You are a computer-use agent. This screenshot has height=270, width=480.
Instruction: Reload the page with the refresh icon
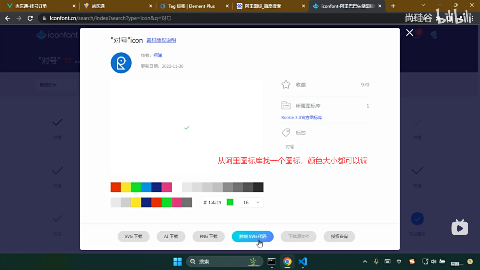30,18
